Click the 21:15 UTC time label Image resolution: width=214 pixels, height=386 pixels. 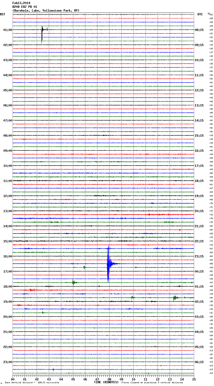199,226
